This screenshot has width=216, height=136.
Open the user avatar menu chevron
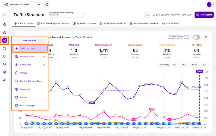[x=214, y=5]
